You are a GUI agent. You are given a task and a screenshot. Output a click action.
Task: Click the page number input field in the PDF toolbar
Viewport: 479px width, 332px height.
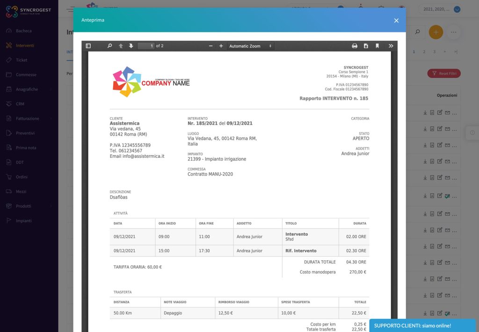(x=150, y=46)
